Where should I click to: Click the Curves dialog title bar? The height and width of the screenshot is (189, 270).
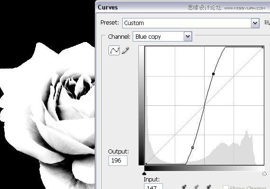pos(182,7)
